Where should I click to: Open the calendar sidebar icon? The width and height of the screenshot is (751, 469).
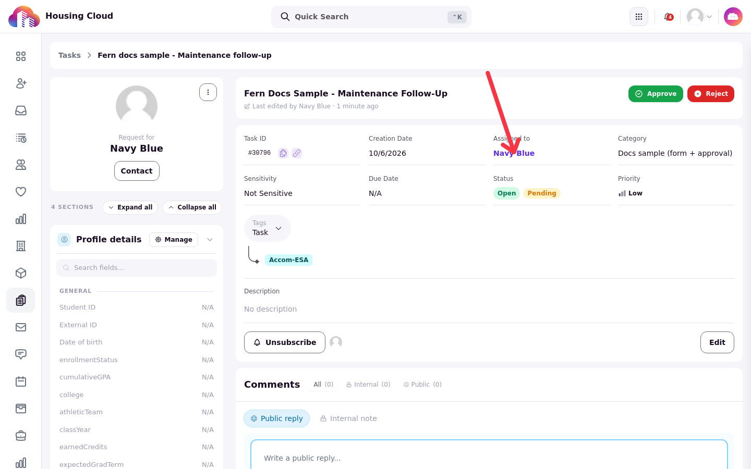[21, 381]
